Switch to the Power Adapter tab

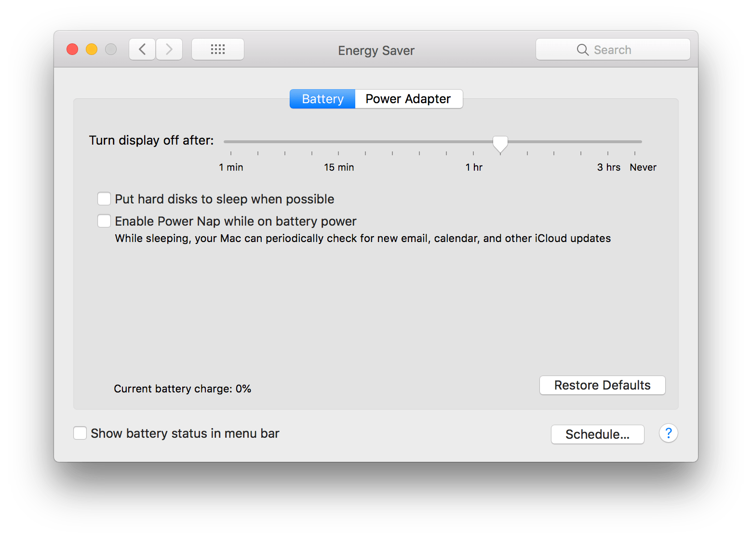coord(408,99)
